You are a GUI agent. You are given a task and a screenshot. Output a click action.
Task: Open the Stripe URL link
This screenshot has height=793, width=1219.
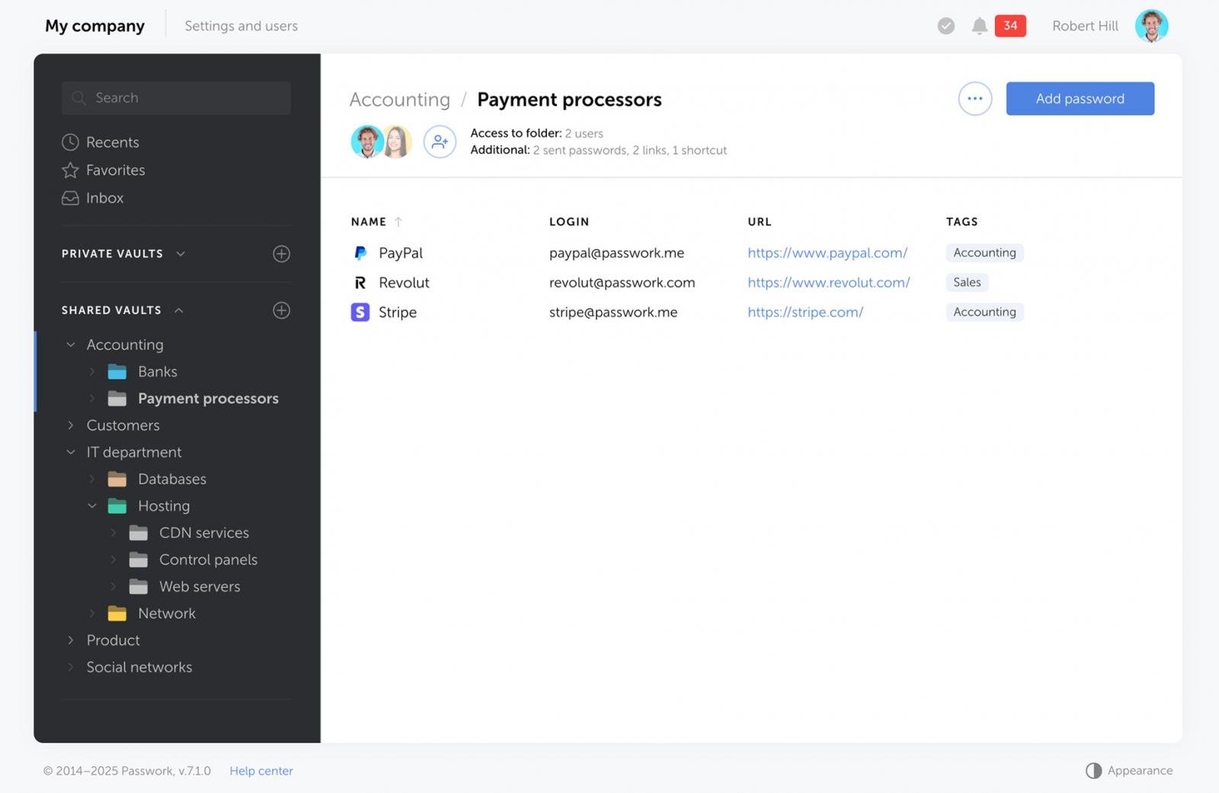pyautogui.click(x=805, y=312)
